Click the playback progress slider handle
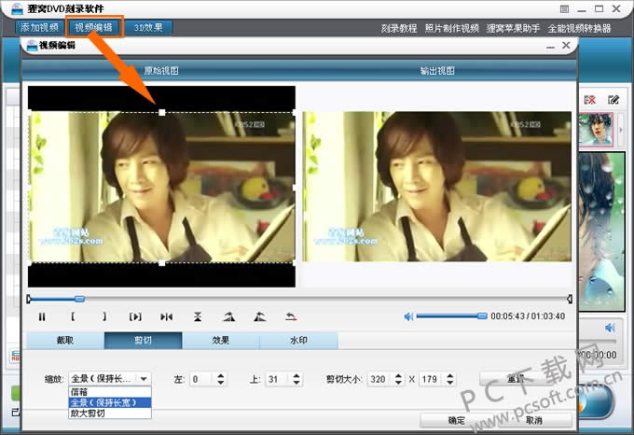634x435 pixels. 79,299
